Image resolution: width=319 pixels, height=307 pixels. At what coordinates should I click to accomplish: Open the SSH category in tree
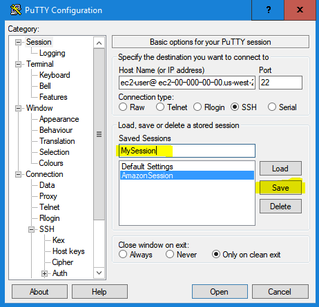47,229
